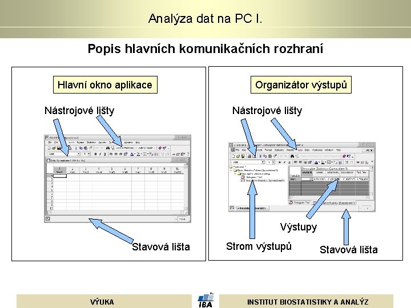Viewport: 411px width, 308px height.
Task: Open font name dropdown in main application window
Action: coord(78,154)
